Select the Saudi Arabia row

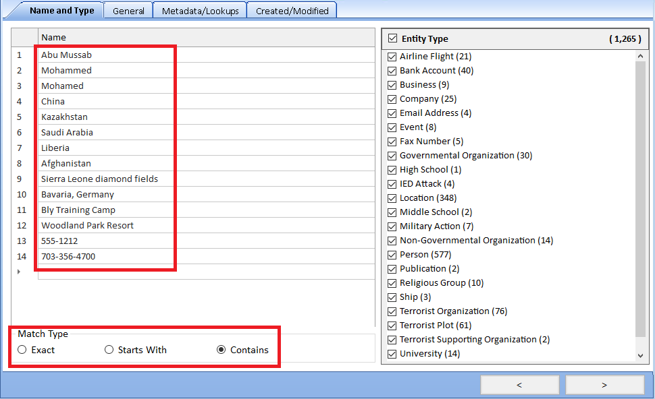click(207, 133)
